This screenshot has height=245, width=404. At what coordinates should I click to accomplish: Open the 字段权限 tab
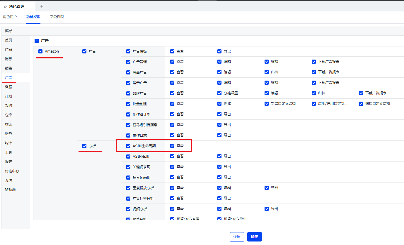tap(57, 17)
